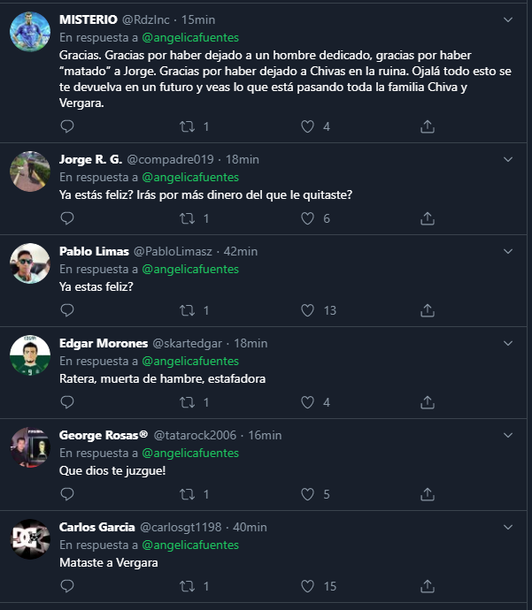532x610 pixels.
Task: Reply to Edgar Morones's tweet
Action: point(67,402)
